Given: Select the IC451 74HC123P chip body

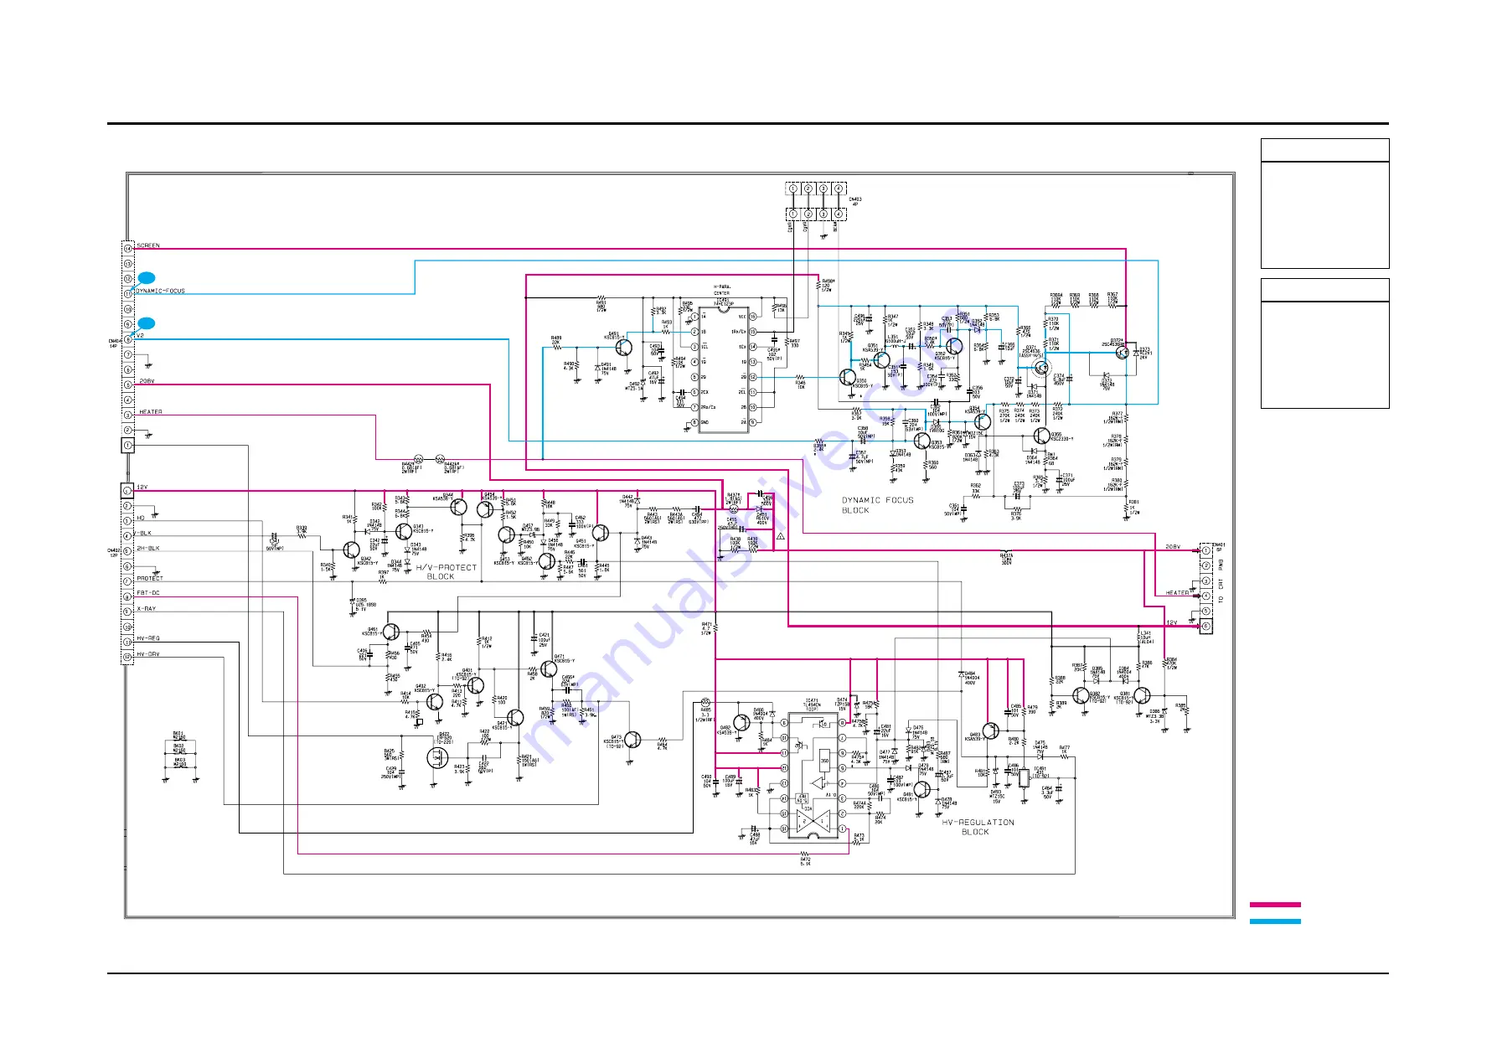Looking at the screenshot, I should pos(724,369).
